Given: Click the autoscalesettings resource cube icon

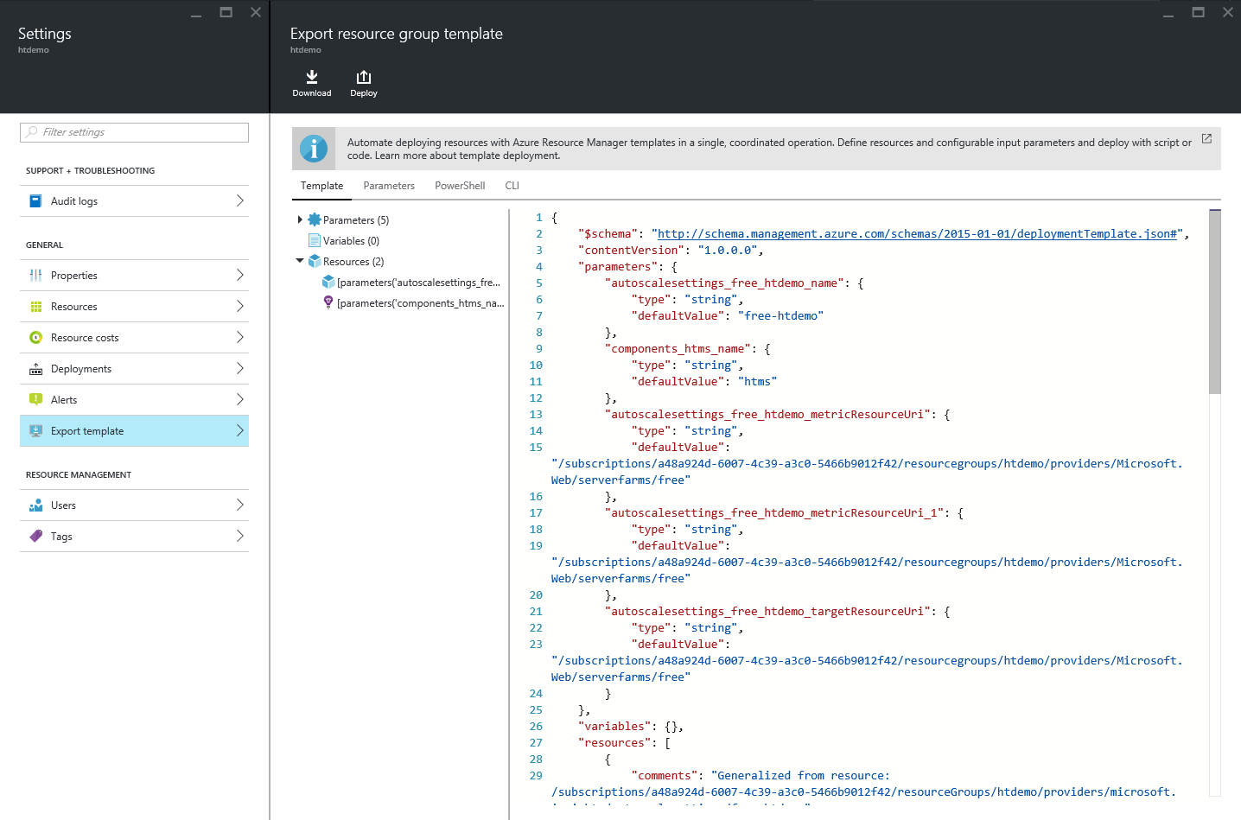Looking at the screenshot, I should (x=328, y=283).
